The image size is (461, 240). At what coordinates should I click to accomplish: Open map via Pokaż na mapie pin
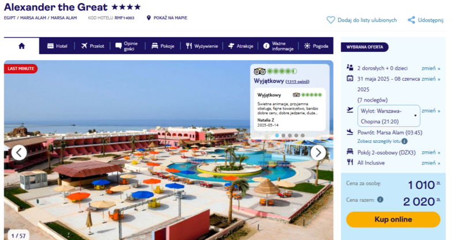(149, 18)
